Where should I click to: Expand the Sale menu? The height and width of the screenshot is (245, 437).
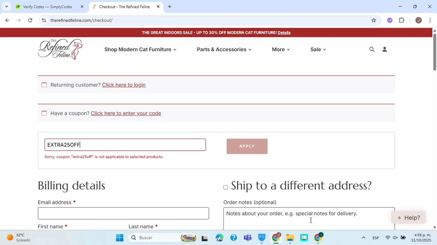click(x=318, y=49)
